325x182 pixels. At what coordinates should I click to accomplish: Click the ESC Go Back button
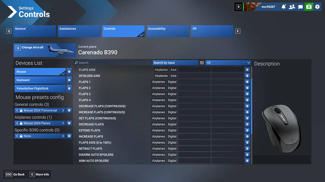point(15,174)
